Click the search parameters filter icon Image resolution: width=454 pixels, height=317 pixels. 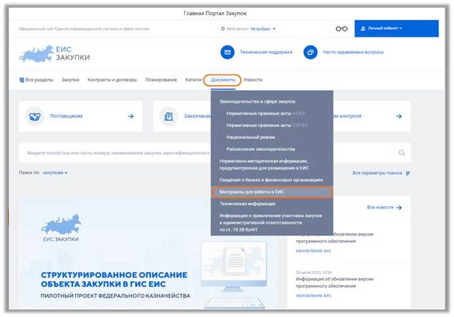[407, 173]
